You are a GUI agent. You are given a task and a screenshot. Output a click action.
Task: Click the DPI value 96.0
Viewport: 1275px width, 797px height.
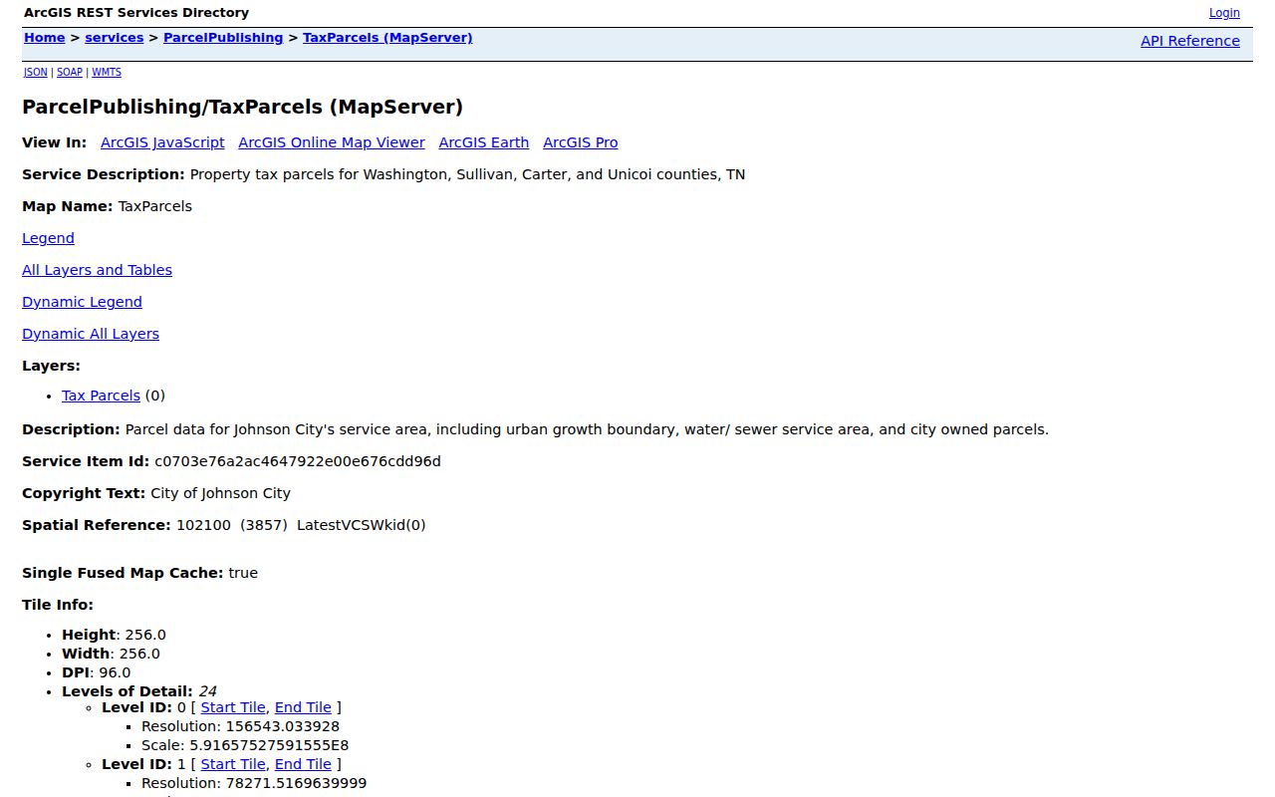pos(115,672)
